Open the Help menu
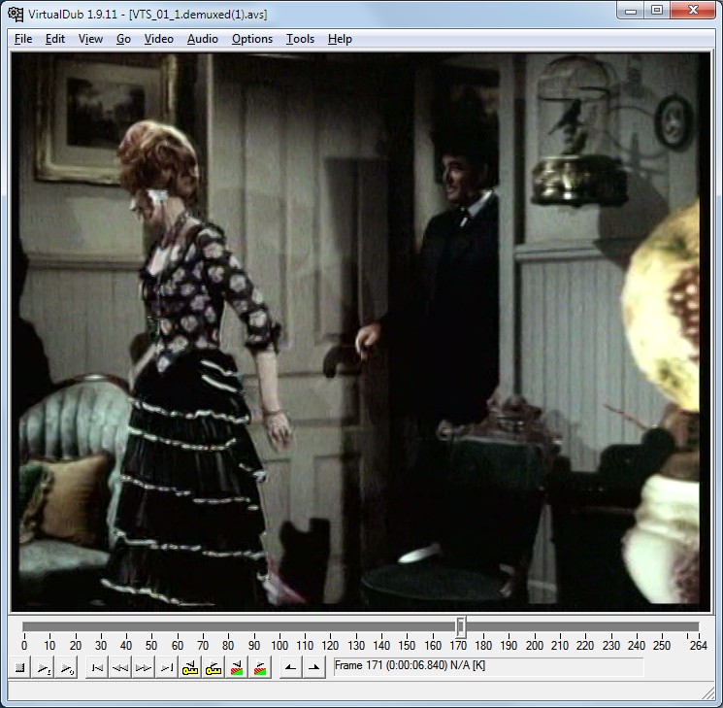723x708 pixels. [x=340, y=39]
